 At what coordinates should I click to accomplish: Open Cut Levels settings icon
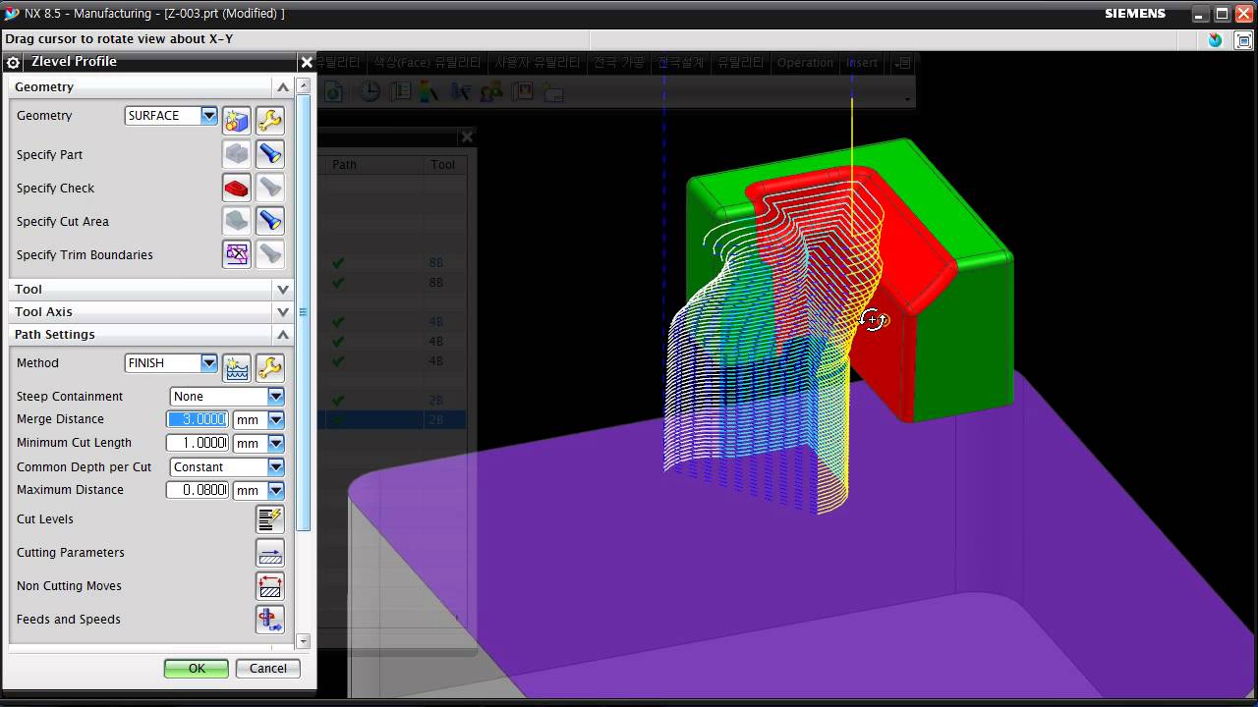click(x=269, y=519)
